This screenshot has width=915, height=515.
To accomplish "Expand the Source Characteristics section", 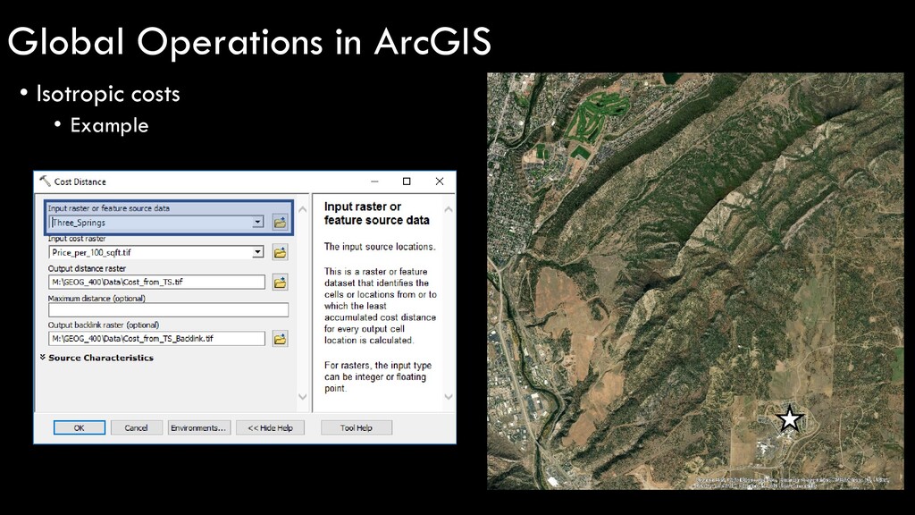I will coord(97,358).
